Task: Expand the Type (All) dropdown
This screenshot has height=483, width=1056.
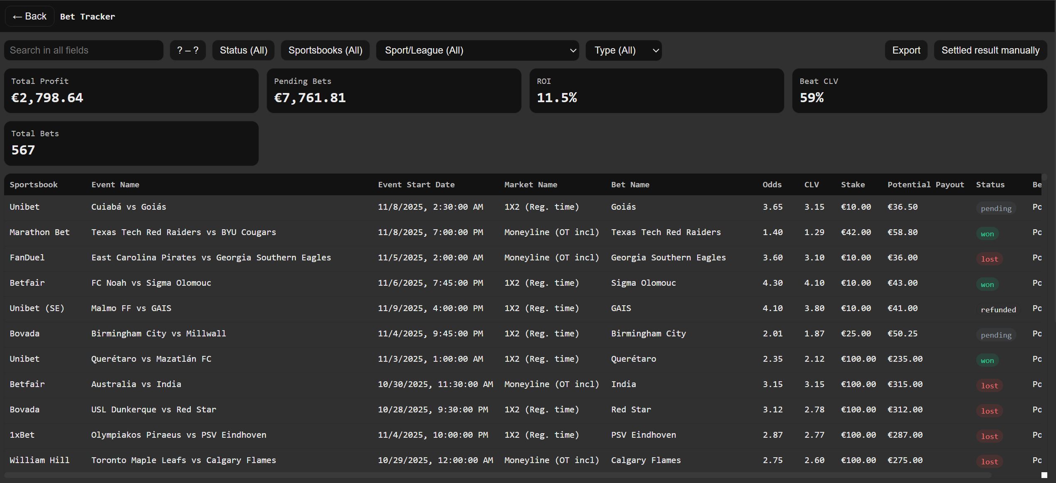Action: click(x=623, y=50)
